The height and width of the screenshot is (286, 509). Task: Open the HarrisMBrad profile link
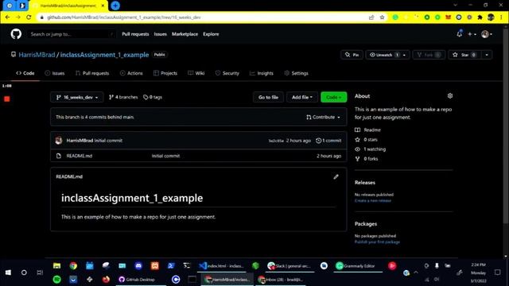pyautogui.click(x=37, y=55)
